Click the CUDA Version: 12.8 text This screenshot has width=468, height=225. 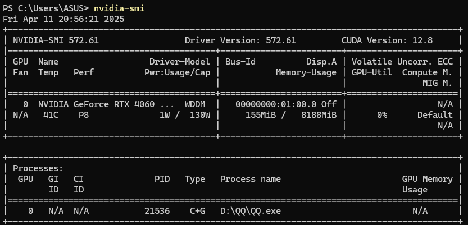coord(387,40)
